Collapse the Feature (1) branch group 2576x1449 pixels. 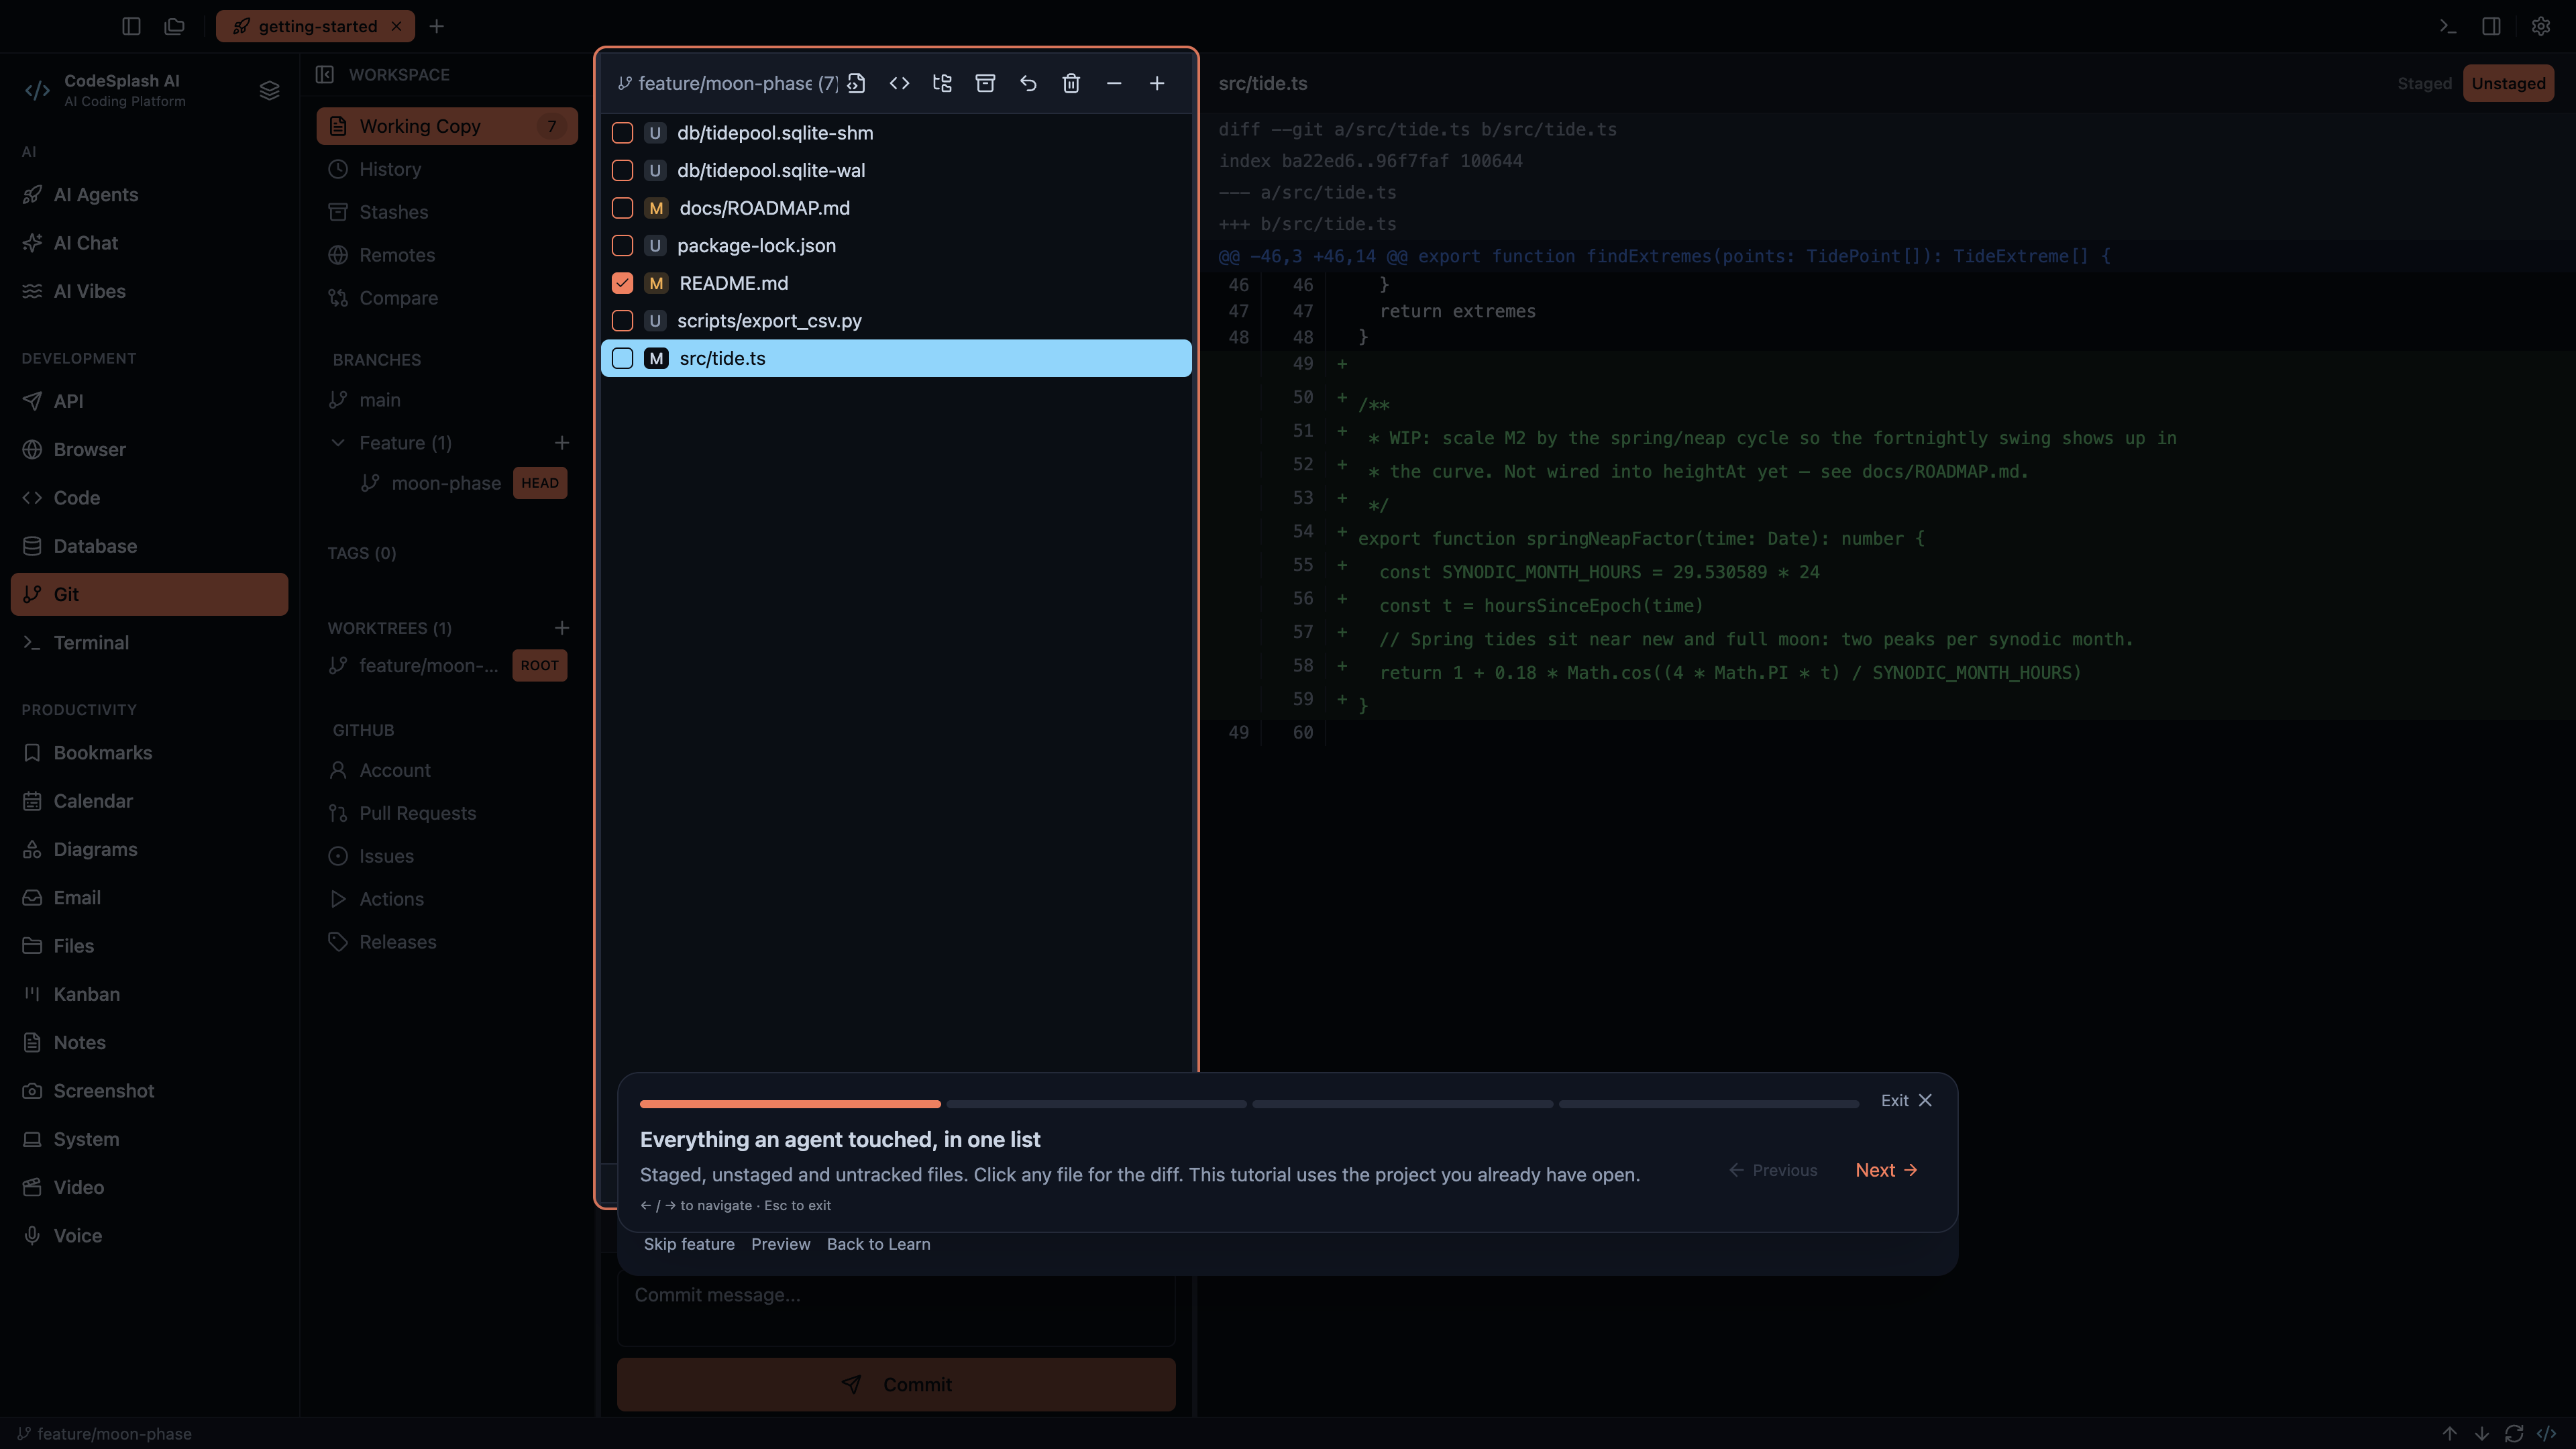338,443
